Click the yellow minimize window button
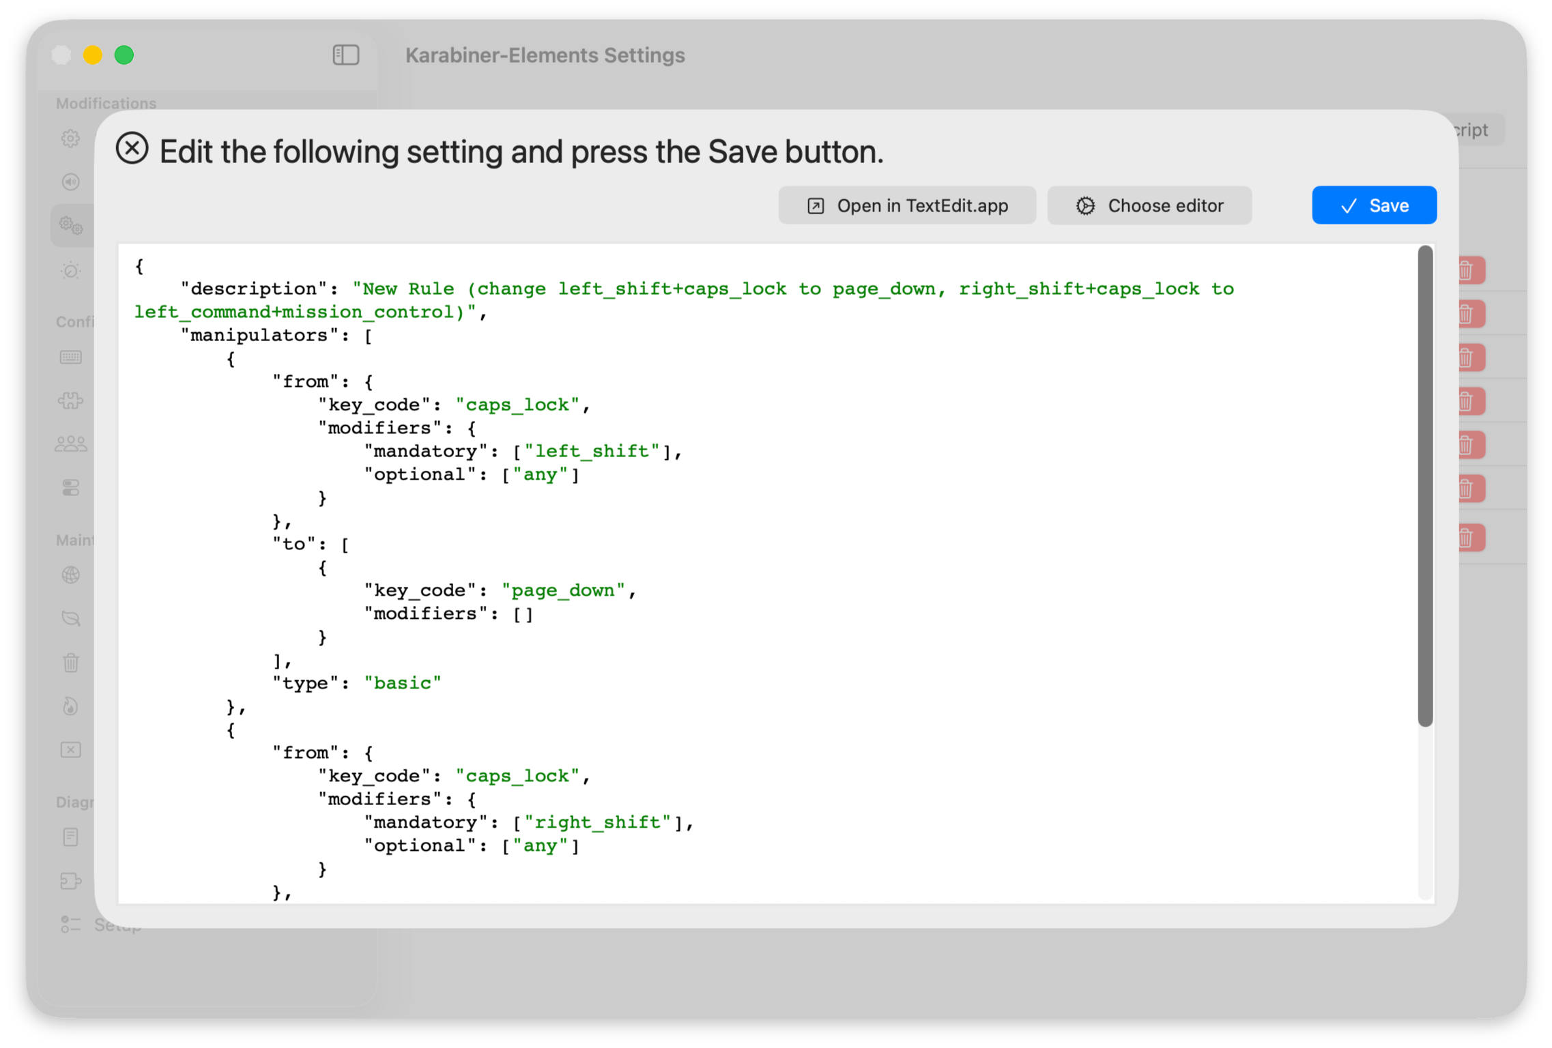The image size is (1552, 1048). [x=93, y=55]
